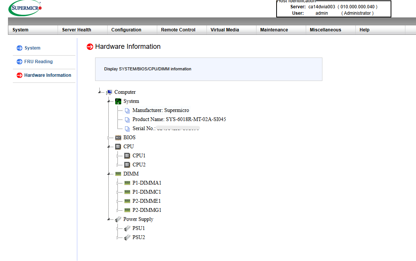Click the red arrow icon beside Hardware Information

click(x=90, y=47)
